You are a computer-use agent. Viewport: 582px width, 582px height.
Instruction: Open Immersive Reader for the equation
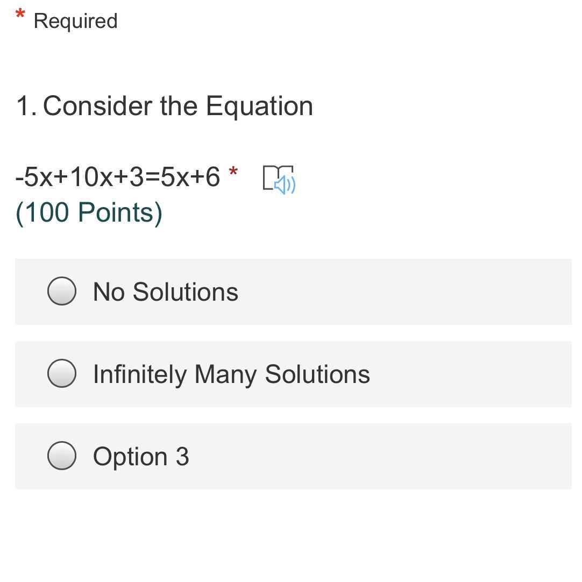click(x=279, y=179)
